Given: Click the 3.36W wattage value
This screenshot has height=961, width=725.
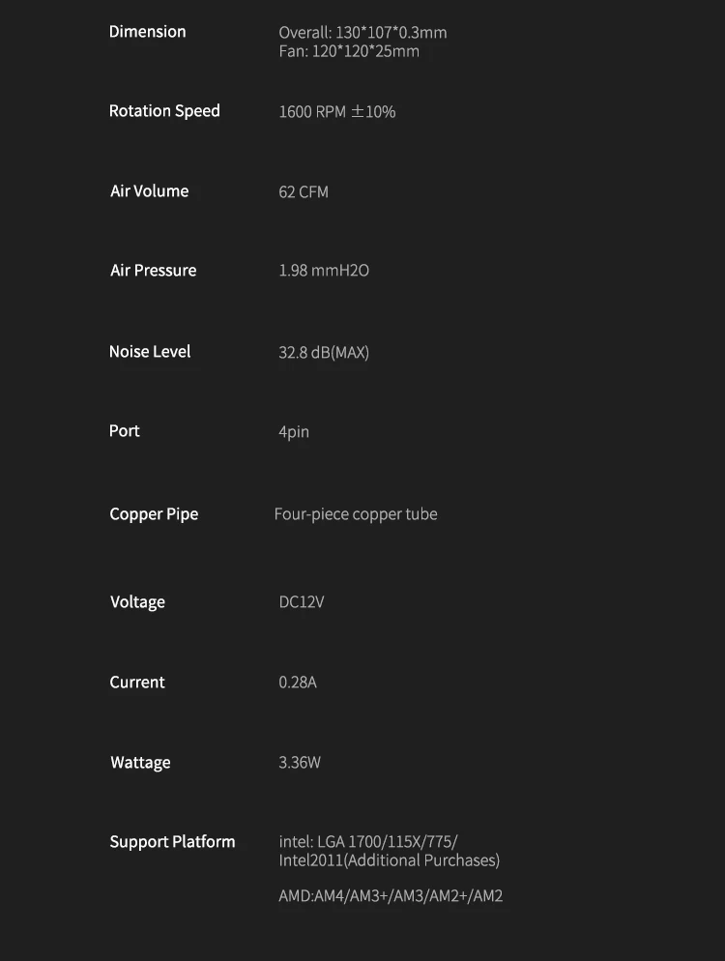Looking at the screenshot, I should pyautogui.click(x=299, y=763).
